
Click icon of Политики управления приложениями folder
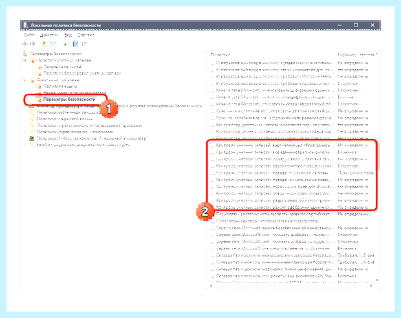[x=32, y=132]
